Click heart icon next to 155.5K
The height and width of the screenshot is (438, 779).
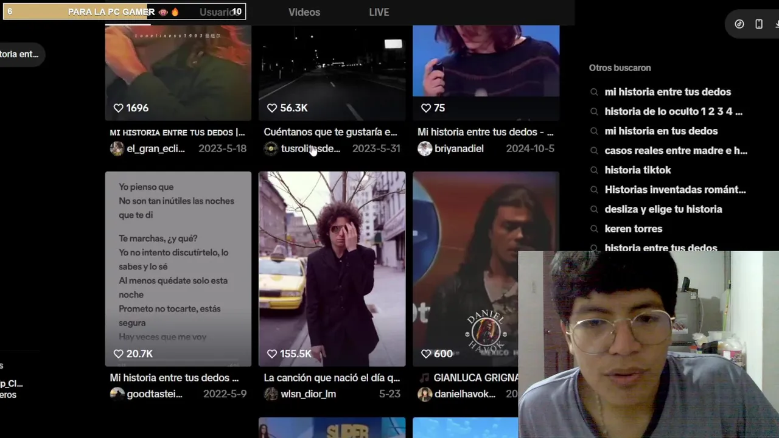(x=272, y=353)
